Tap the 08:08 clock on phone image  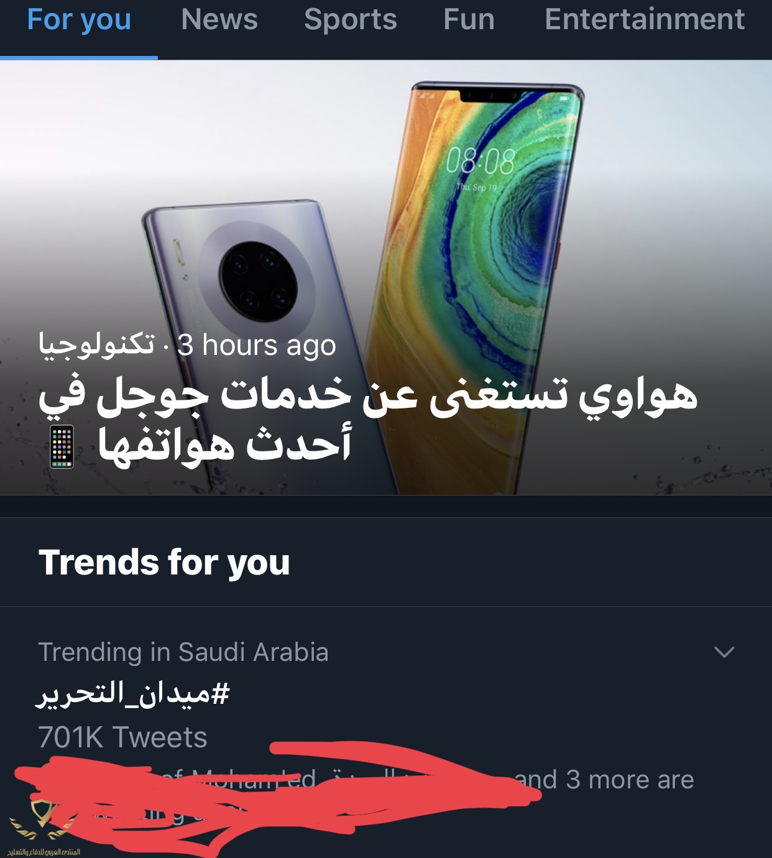(480, 162)
